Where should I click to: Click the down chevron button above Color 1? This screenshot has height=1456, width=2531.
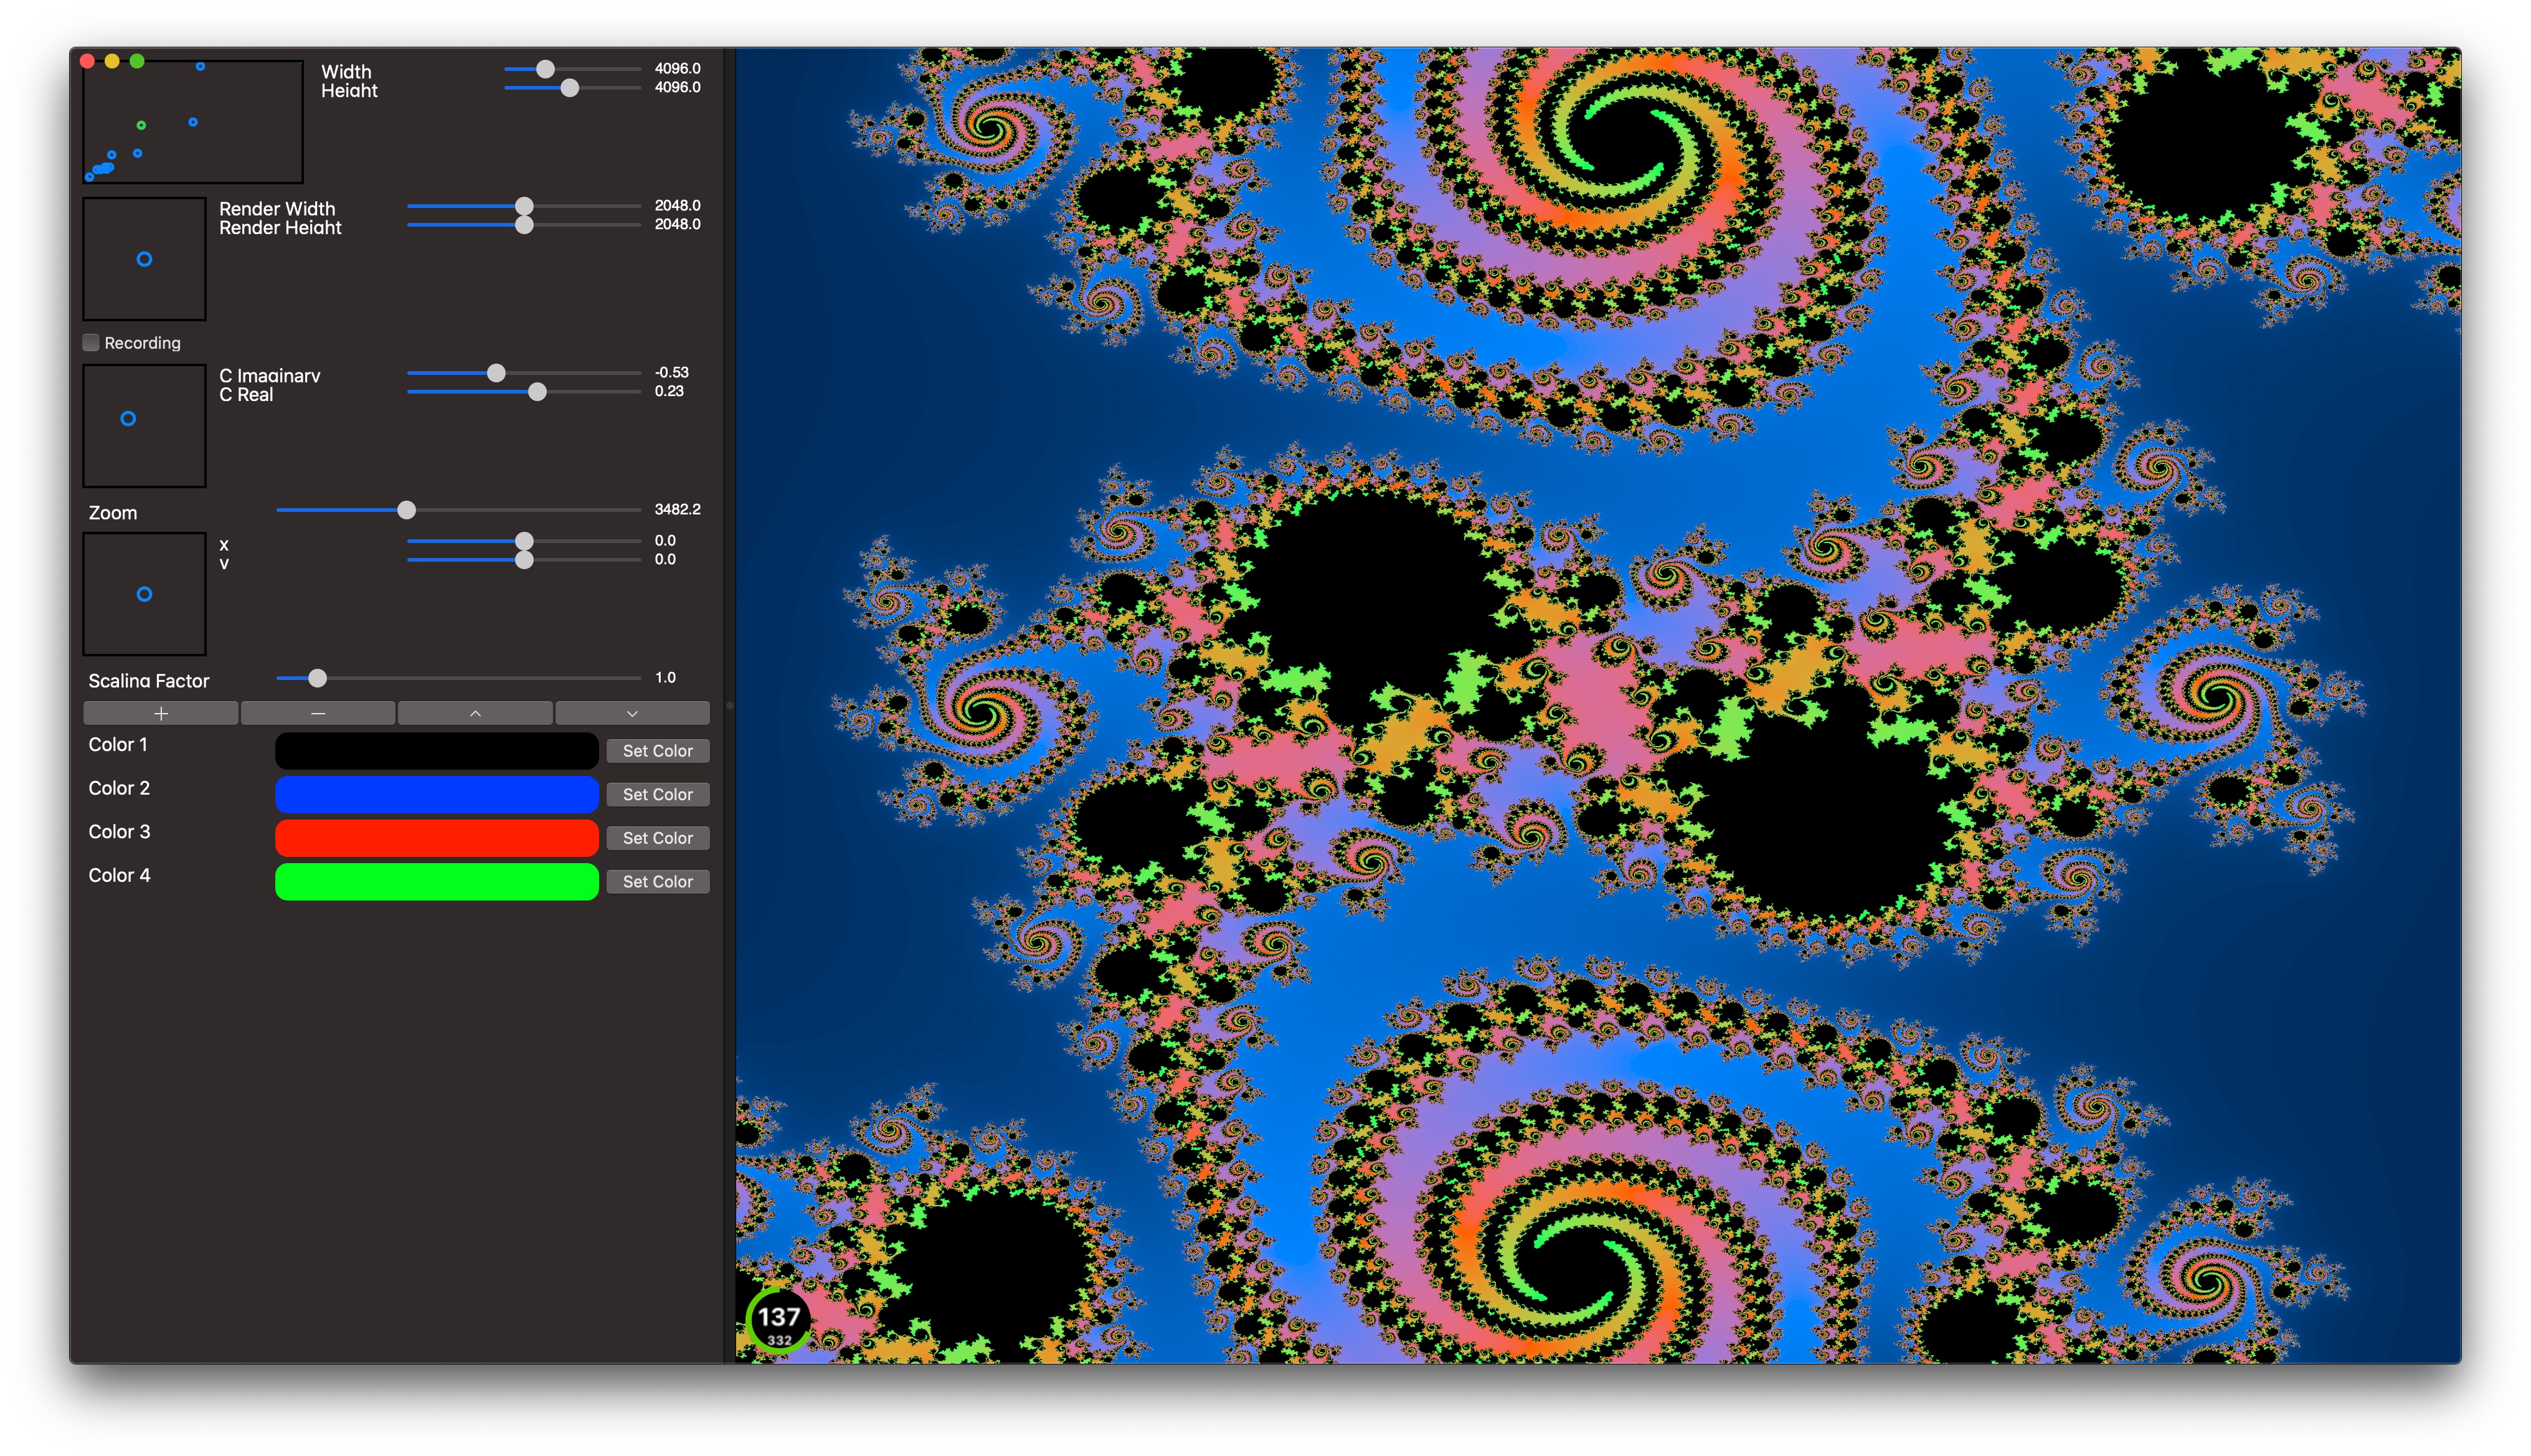[x=632, y=713]
